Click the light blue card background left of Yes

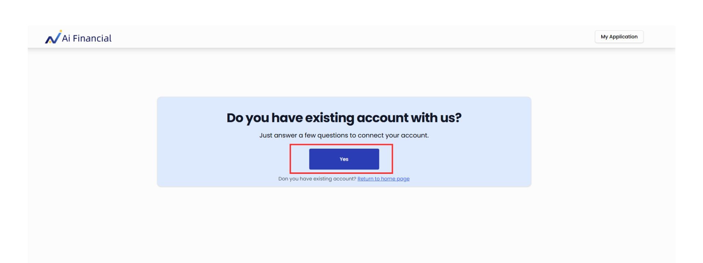click(x=223, y=159)
